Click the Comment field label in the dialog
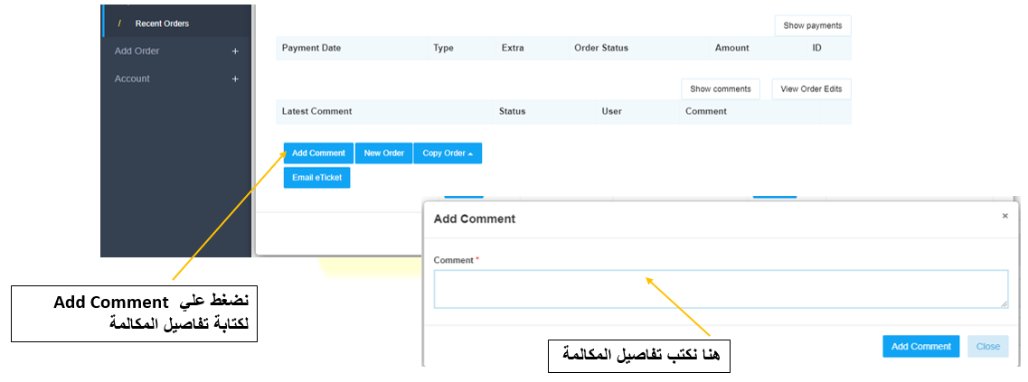 point(453,260)
